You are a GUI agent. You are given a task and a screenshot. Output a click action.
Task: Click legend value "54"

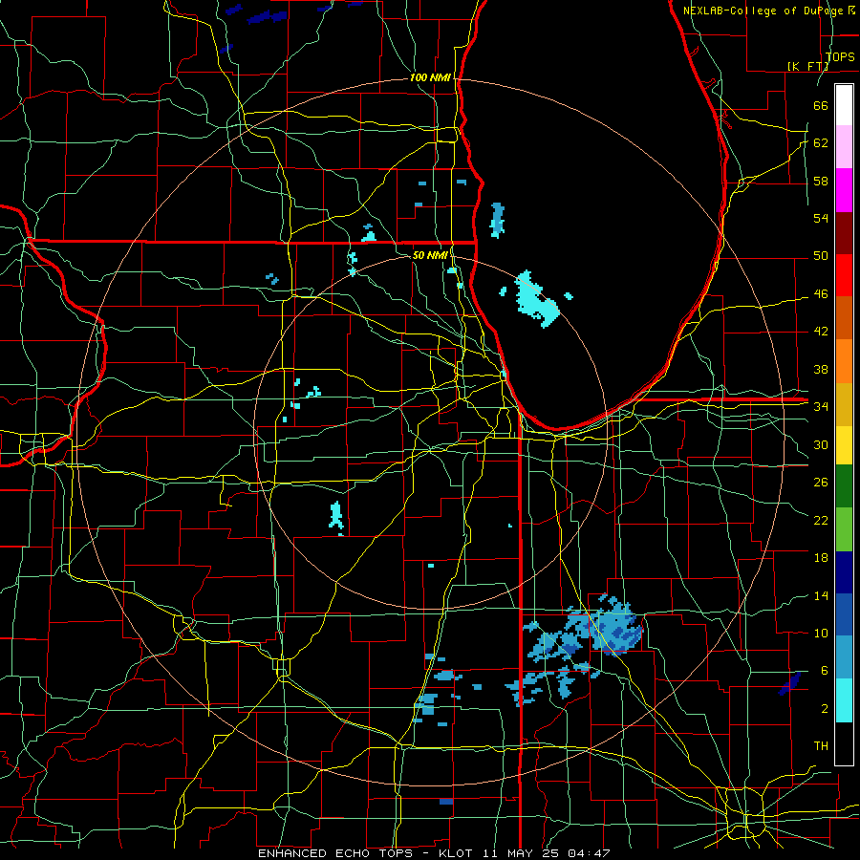pyautogui.click(x=821, y=218)
